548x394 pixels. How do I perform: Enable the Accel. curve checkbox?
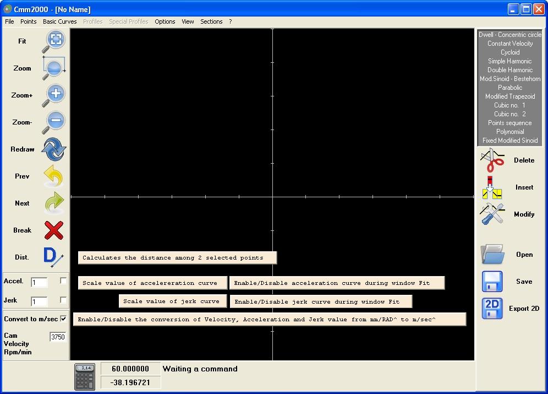[63, 280]
